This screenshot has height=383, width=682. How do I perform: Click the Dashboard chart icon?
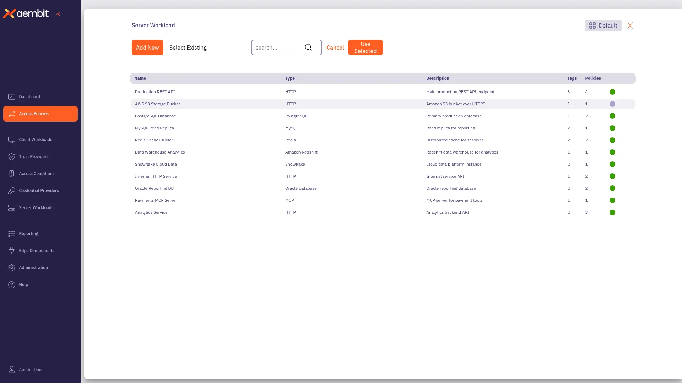pyautogui.click(x=12, y=97)
